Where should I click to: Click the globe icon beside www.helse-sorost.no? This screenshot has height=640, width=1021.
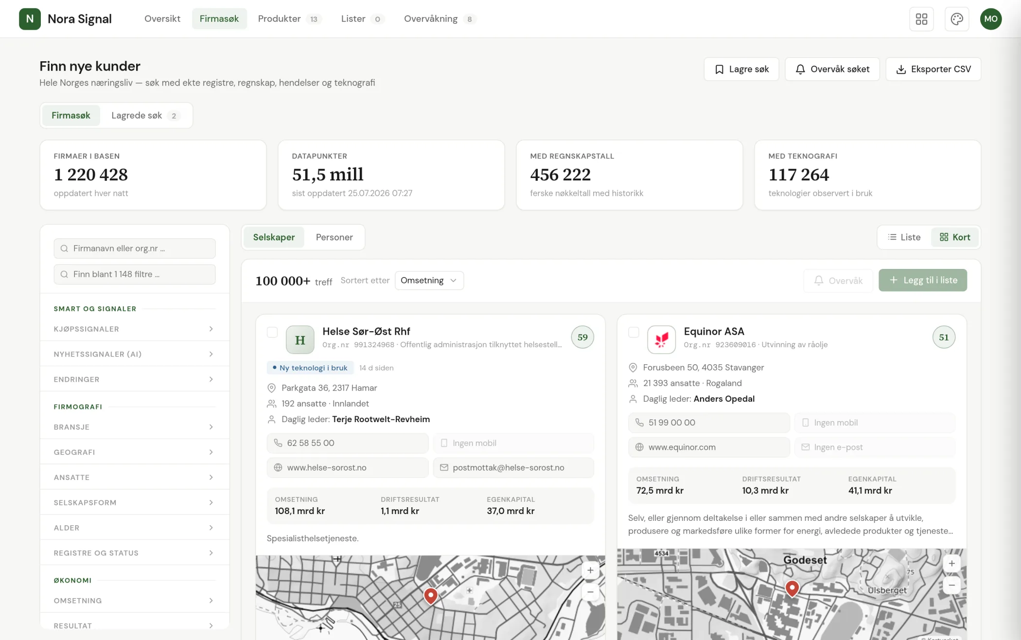click(278, 467)
